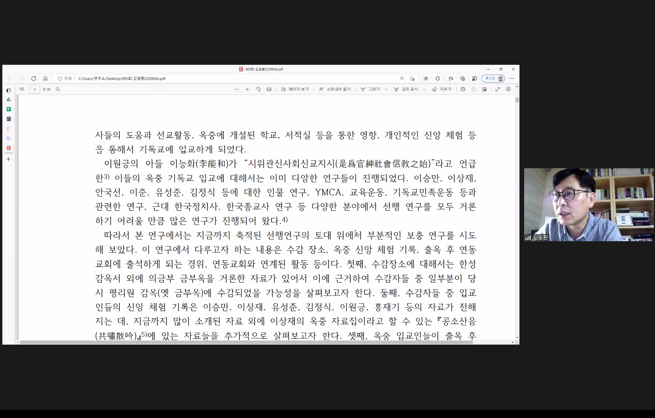Viewport: 655px width, 418px height.
Task: Go back with the browser back arrow
Action: coord(10,78)
